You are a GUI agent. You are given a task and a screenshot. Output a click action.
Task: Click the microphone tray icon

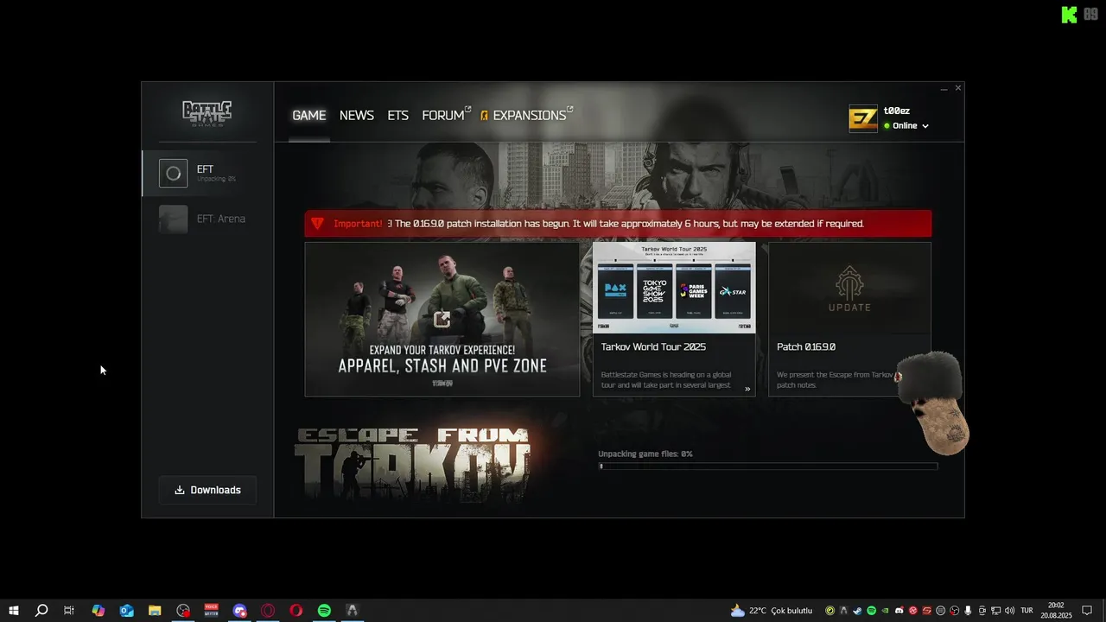click(968, 611)
